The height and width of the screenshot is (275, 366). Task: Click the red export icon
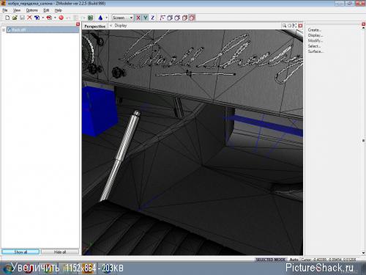pos(49,18)
